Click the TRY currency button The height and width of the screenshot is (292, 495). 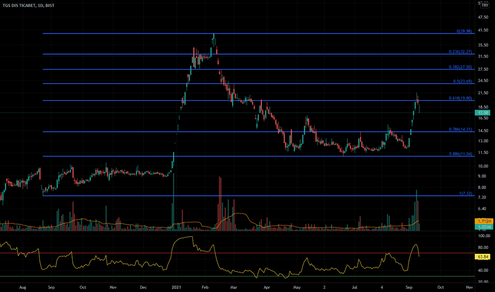(484, 5)
